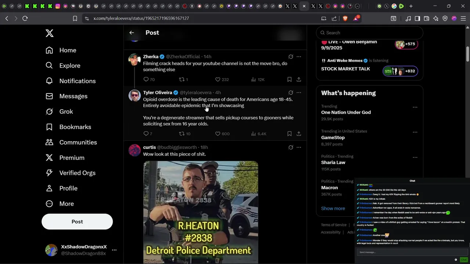Click the white Post button

[x=77, y=221]
